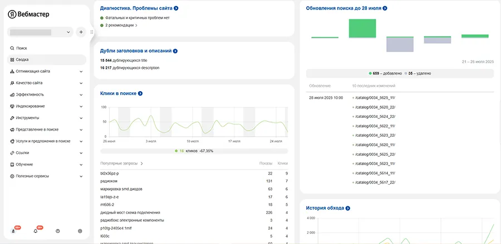Viewport: 501px width, 244px height.
Task: Select Поиск in the sidebar
Action: point(22,48)
